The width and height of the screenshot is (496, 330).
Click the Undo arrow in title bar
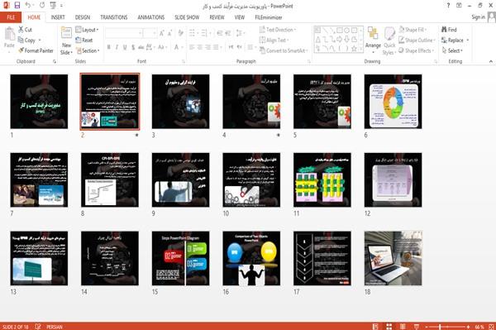click(x=28, y=5)
